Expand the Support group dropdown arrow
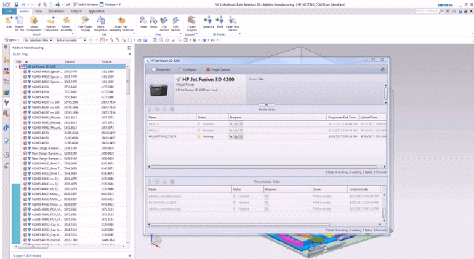 [x=197, y=34]
